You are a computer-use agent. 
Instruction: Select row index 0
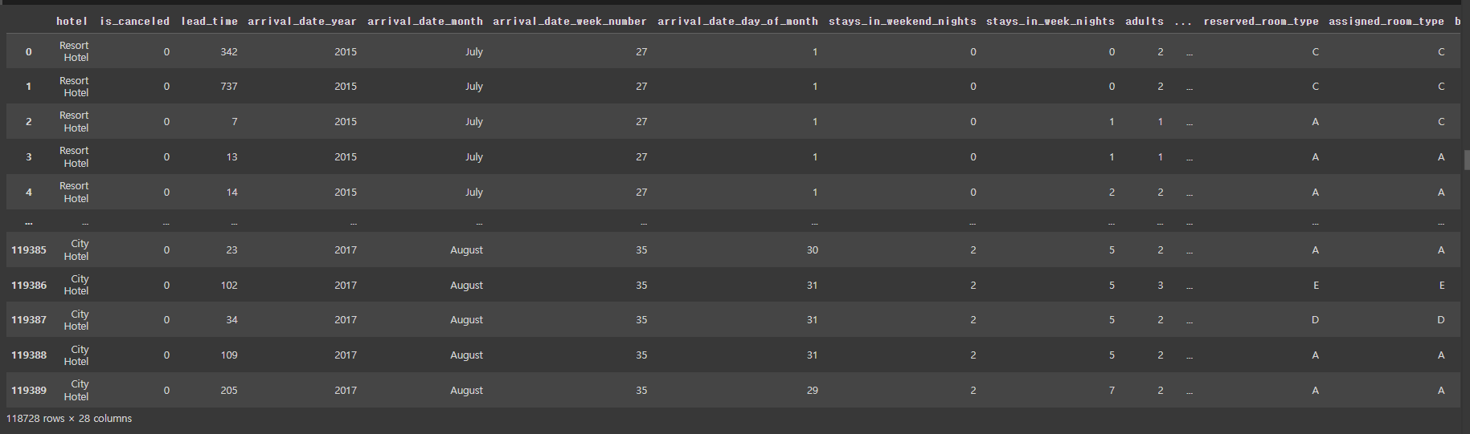pyautogui.click(x=29, y=51)
